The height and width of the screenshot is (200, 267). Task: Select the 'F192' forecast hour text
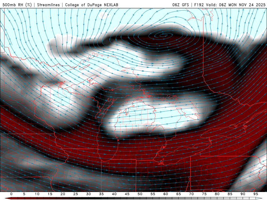click(199, 5)
